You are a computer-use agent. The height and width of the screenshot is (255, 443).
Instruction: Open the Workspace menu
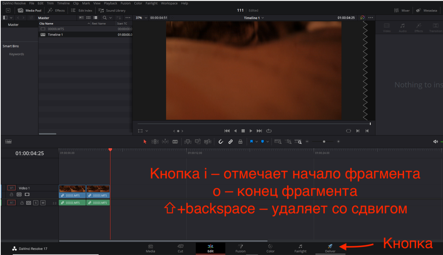169,3
